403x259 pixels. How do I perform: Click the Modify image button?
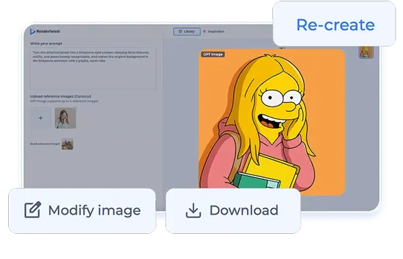(x=82, y=211)
